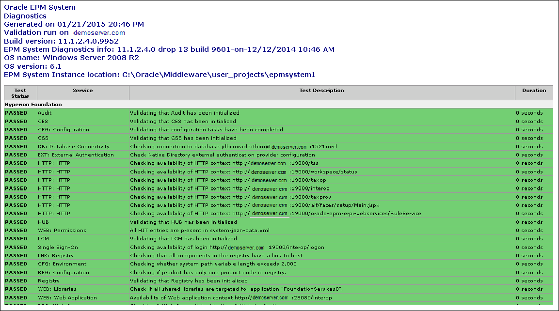
Task: Select the DB: Database Connectivity cell
Action: (83, 146)
